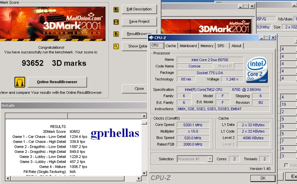Viewport: 297px width, 184px height.
Task: Click the details list scroll-up arrow
Action: [144, 116]
